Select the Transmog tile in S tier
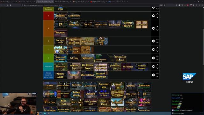Image resolution: width=204 pixels, height=115 pixels. [x=61, y=16]
